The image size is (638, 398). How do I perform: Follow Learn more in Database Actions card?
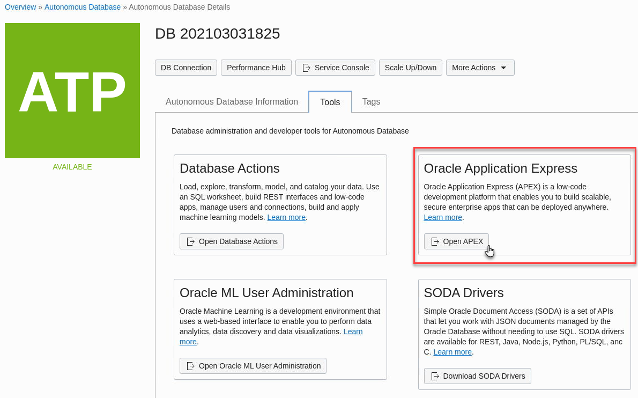point(286,217)
